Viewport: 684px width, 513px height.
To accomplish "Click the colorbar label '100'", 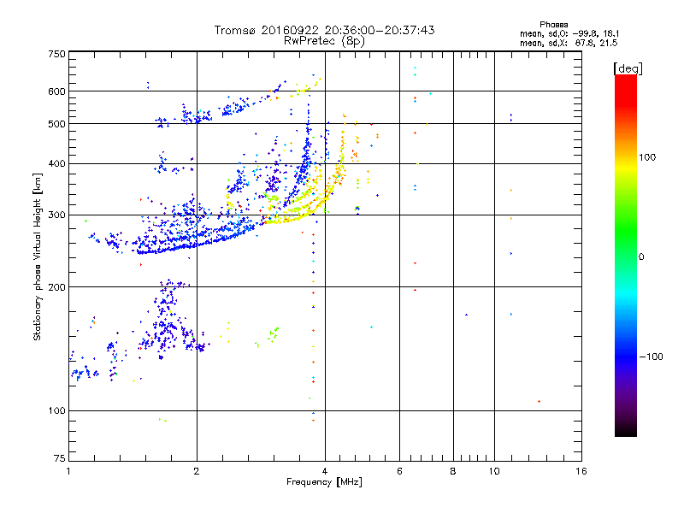I will [647, 157].
